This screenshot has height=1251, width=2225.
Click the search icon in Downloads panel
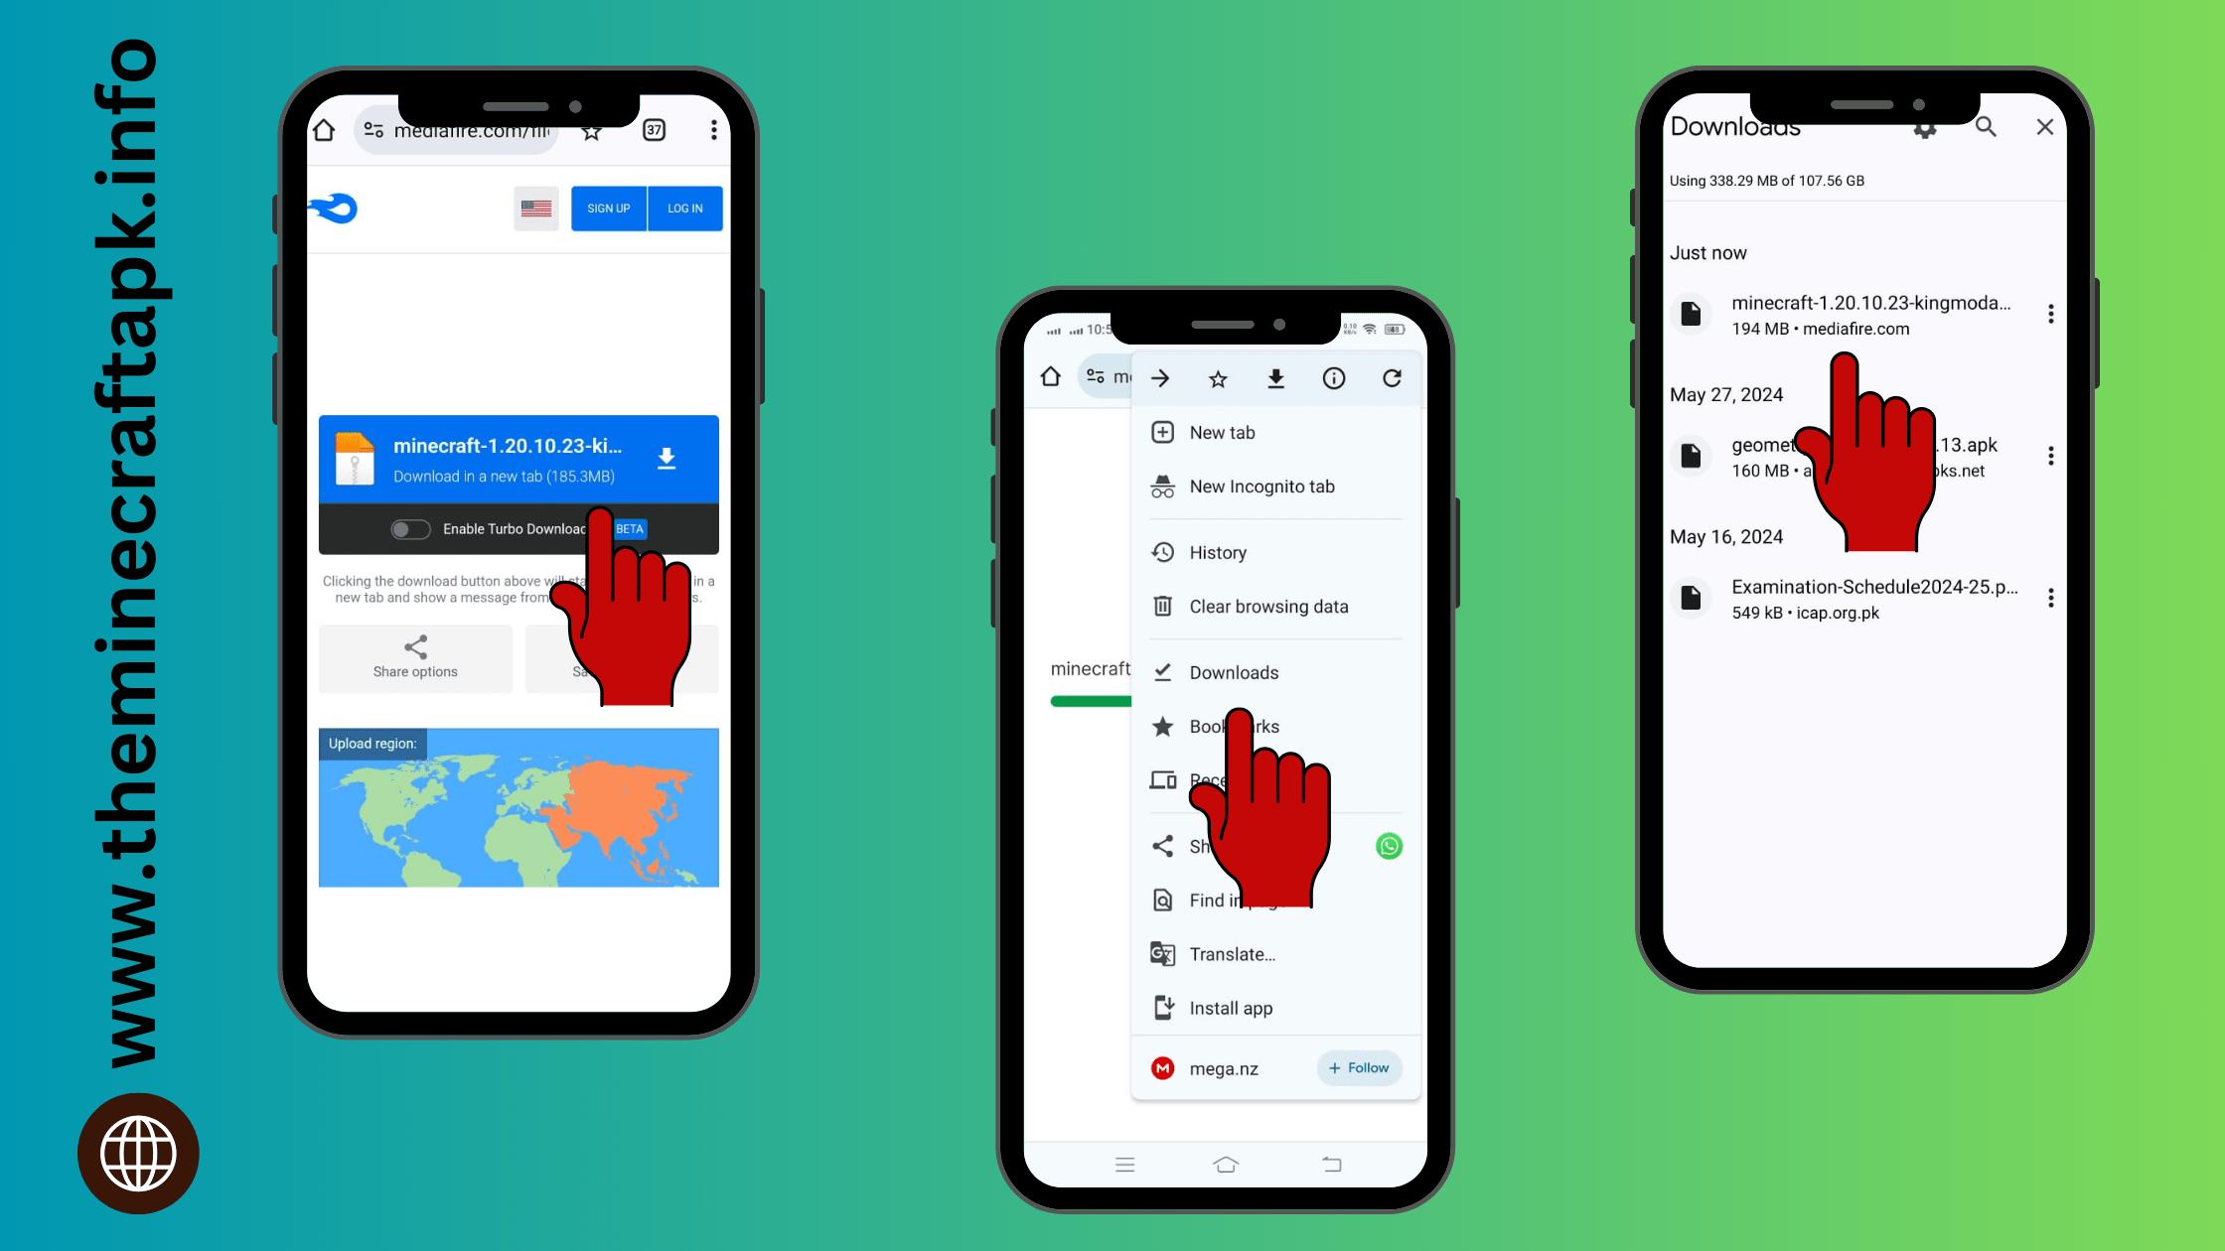pos(1987,127)
